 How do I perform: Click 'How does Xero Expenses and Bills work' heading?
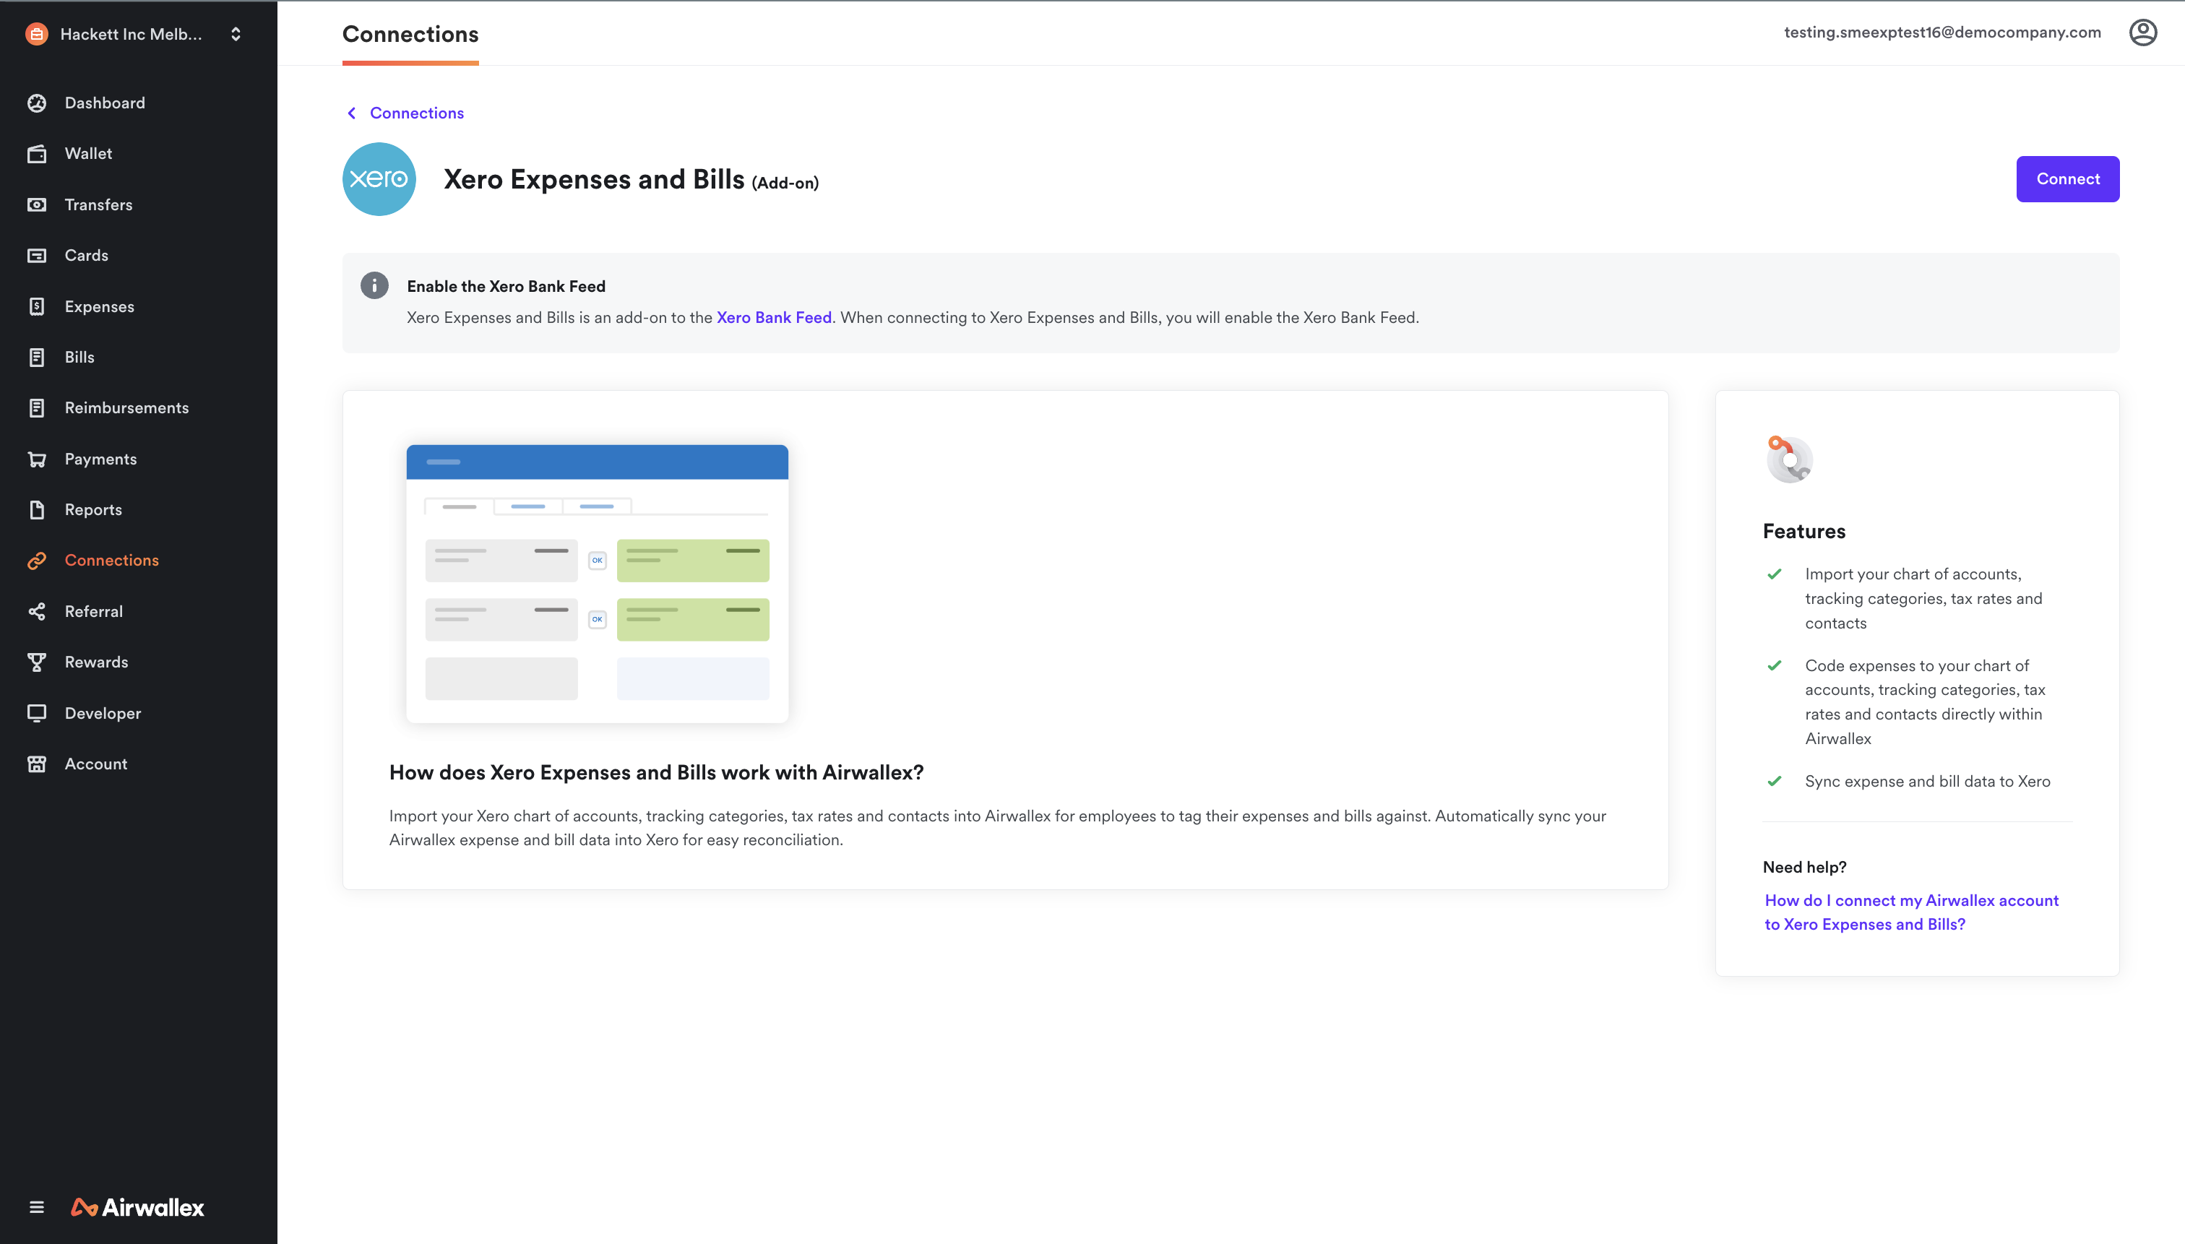click(x=656, y=772)
